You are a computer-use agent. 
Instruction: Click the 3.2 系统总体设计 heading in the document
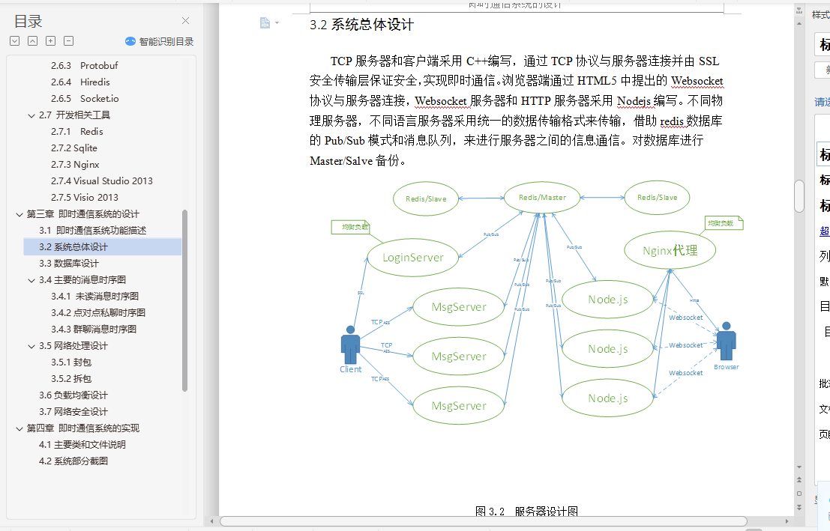tap(361, 25)
